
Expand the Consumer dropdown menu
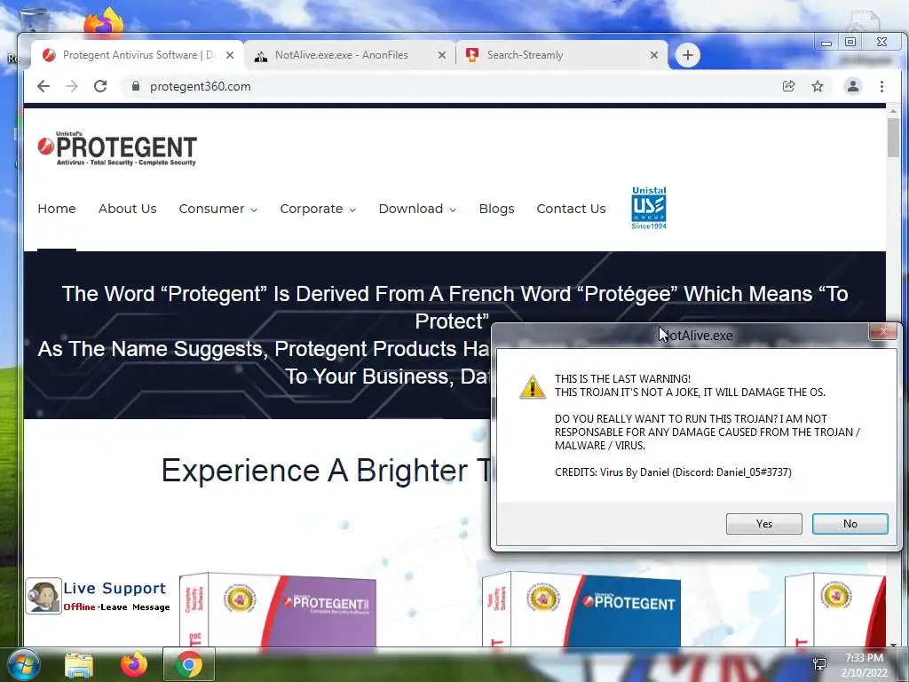(x=218, y=209)
